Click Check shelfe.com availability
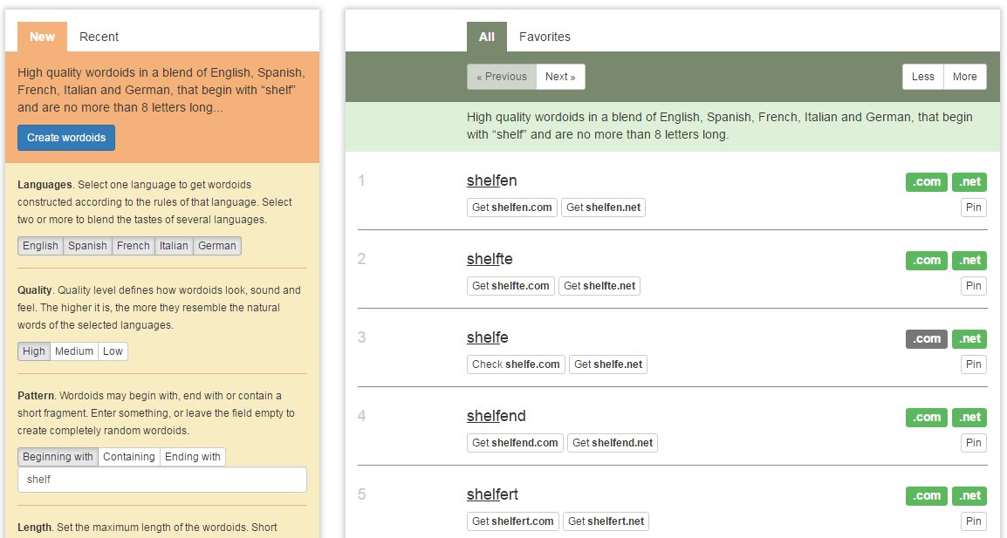Screen dimensions: 1007x538 tap(515, 364)
